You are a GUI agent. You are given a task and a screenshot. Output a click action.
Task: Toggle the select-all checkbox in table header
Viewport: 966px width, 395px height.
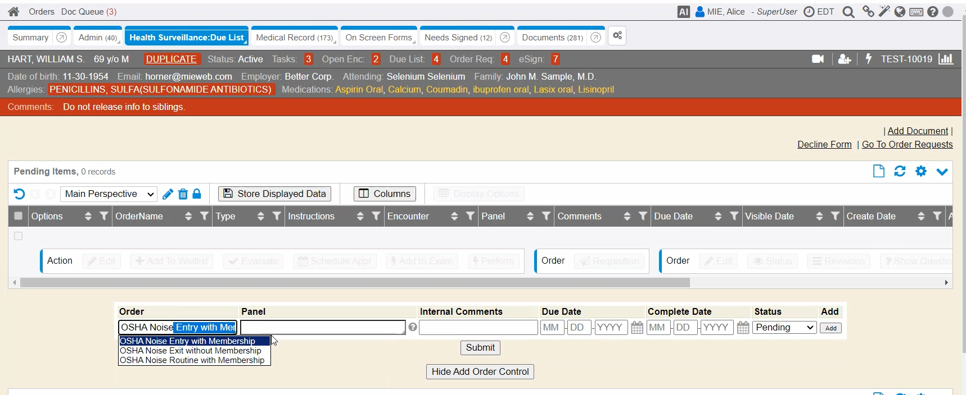(18, 216)
